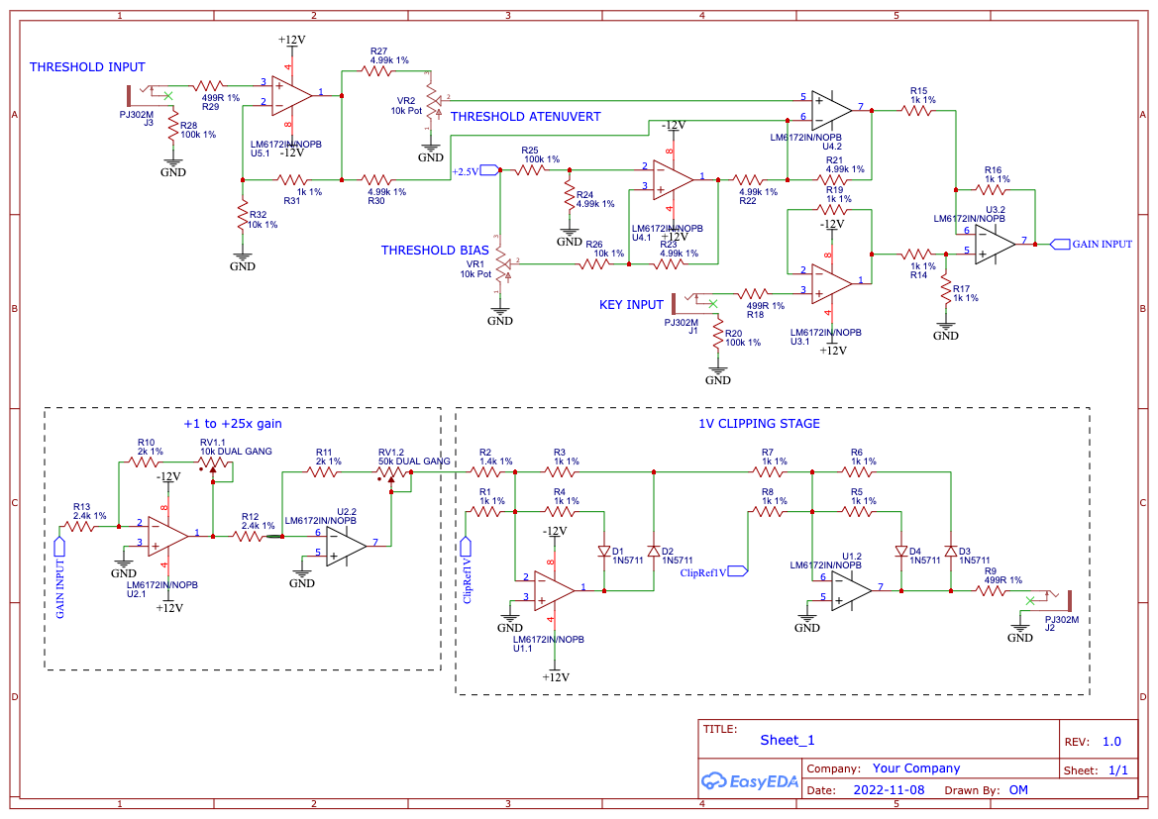Select op-amp symbol U1.1
The height and width of the screenshot is (819, 1158).
pos(555,591)
